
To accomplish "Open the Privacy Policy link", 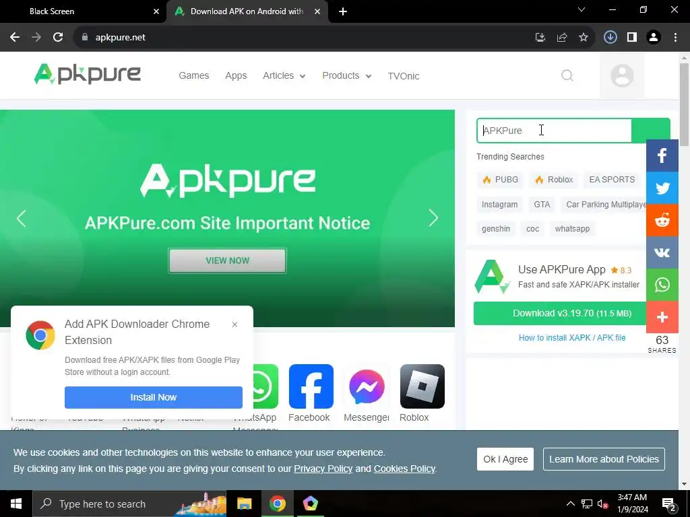I will (323, 469).
